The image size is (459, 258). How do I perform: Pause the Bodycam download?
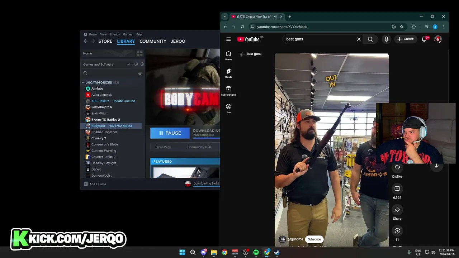click(170, 133)
